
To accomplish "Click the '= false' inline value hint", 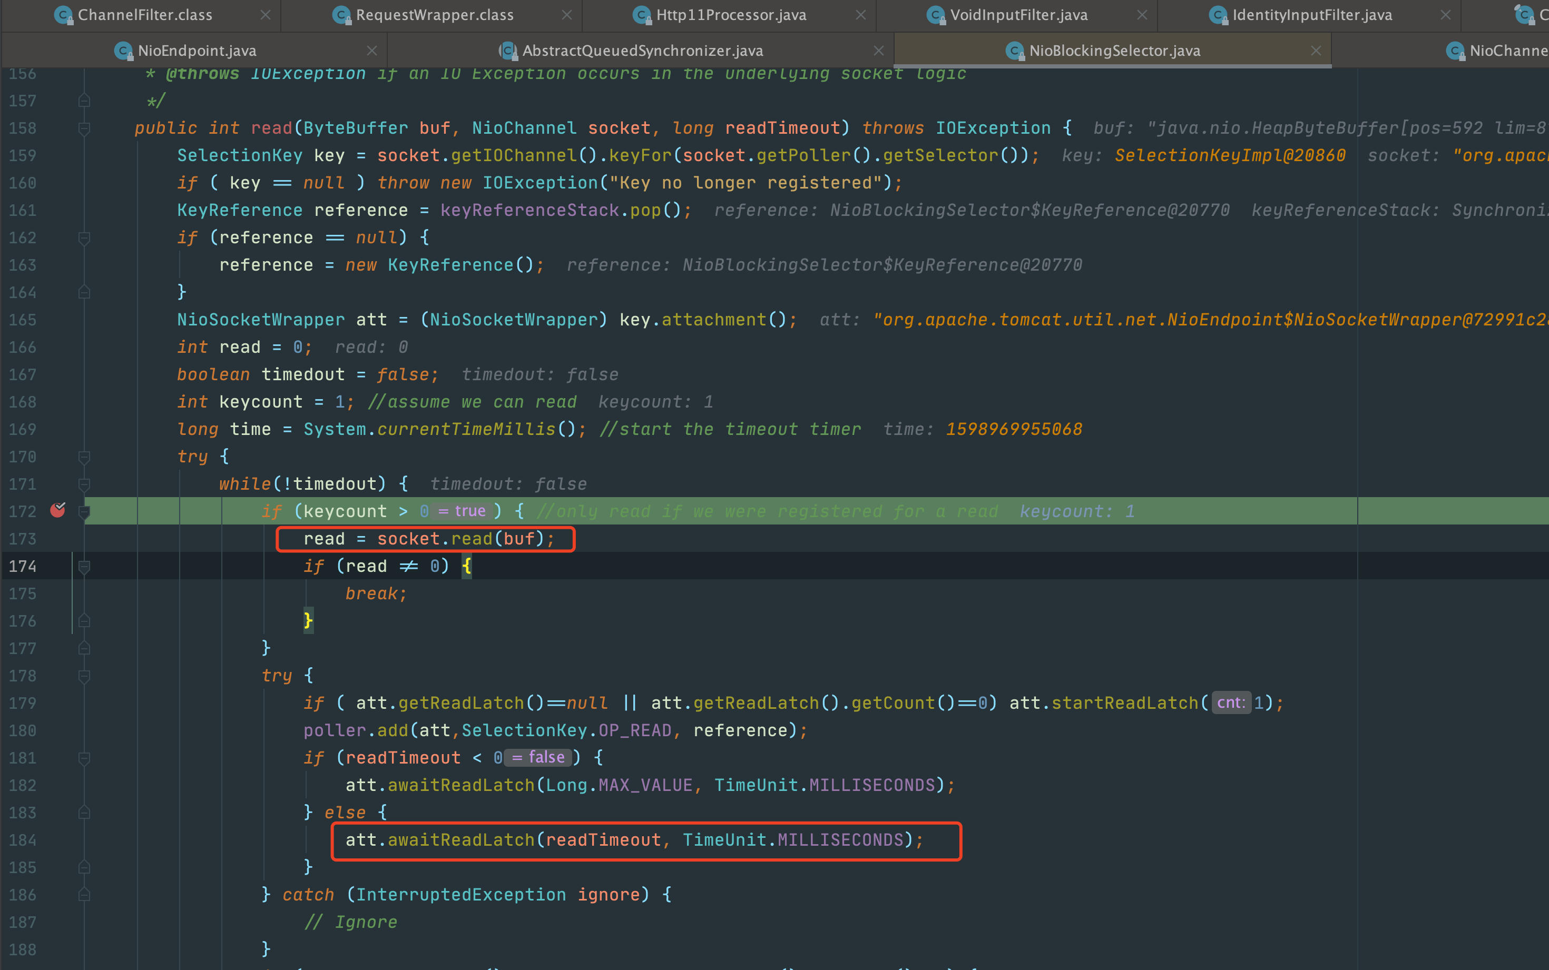I will coord(538,758).
